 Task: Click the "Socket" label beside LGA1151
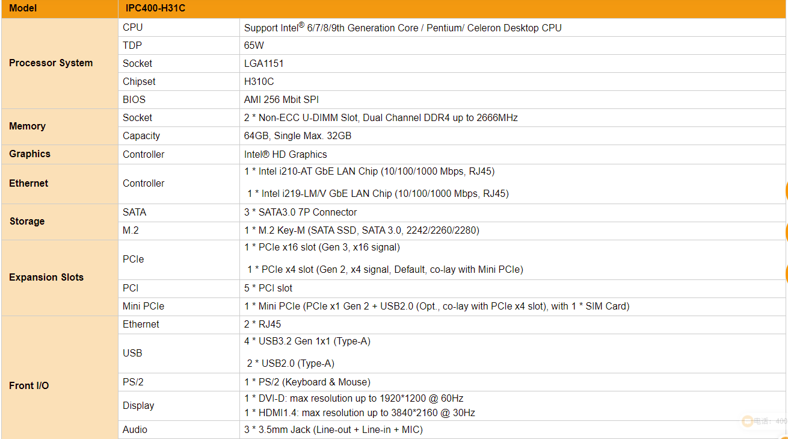pyautogui.click(x=137, y=63)
